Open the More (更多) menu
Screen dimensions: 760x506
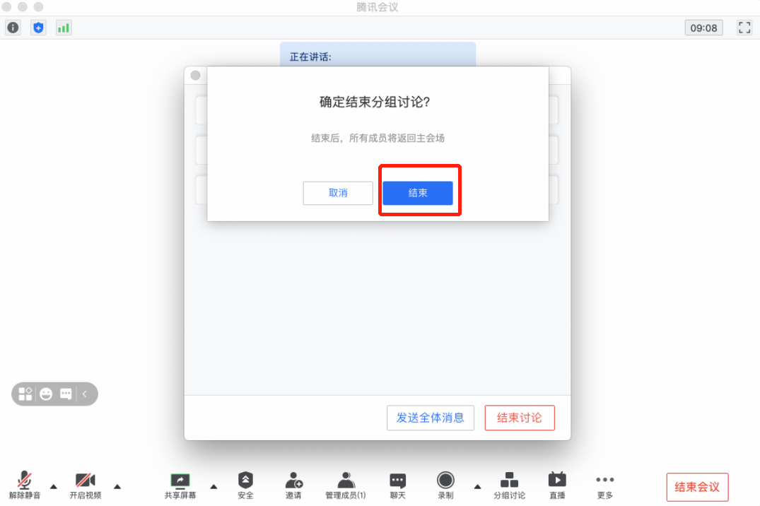click(605, 486)
